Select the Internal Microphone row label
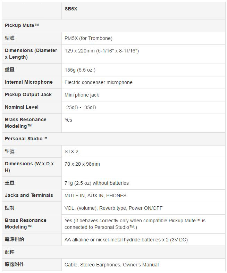Viewport: 227px width, 273px height. pos(29,82)
